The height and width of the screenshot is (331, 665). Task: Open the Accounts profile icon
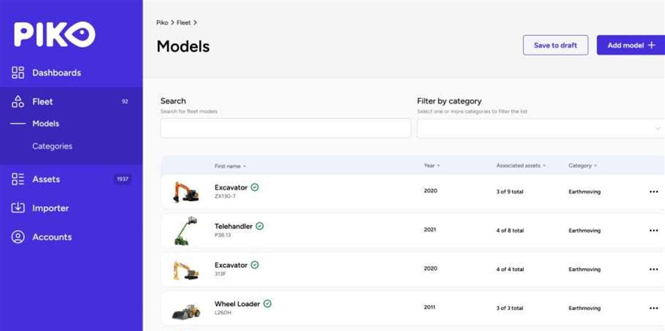17,237
